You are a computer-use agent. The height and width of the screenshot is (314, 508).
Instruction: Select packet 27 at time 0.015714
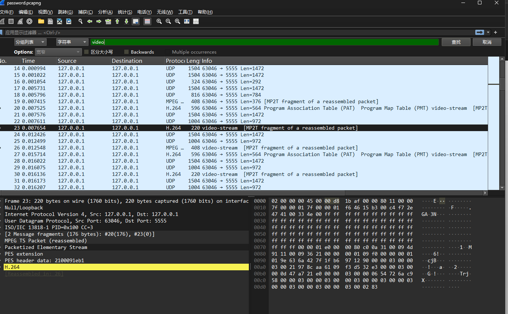click(244, 154)
